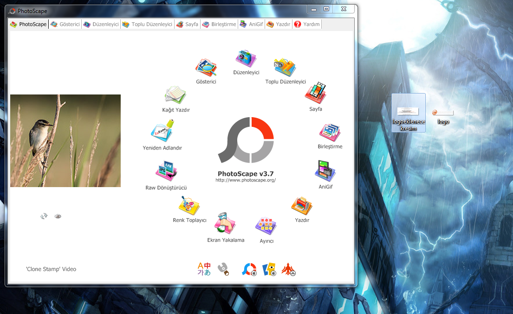
Task: Click the 'PhotoScape v3.7' version text
Action: click(x=246, y=174)
